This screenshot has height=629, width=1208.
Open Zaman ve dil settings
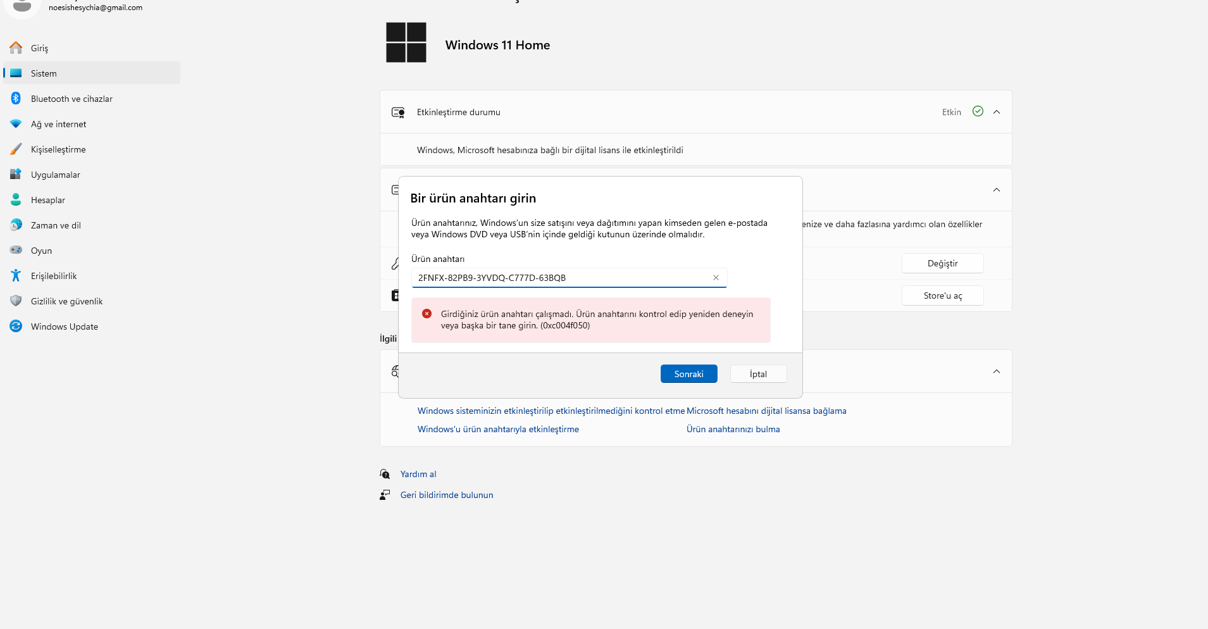coord(92,225)
